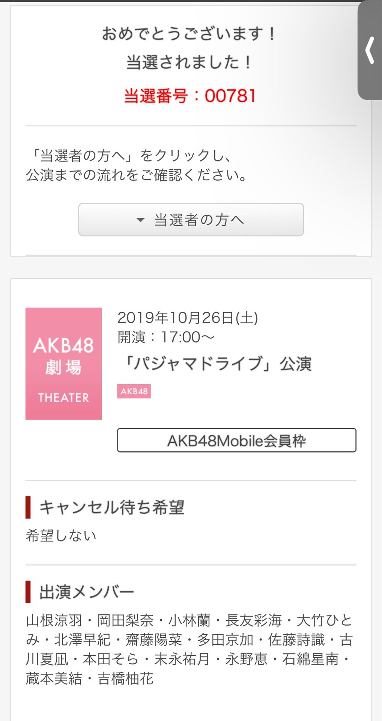Open the side panel chevron tab

click(370, 50)
